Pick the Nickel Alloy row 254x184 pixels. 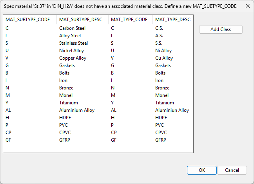click(71, 51)
